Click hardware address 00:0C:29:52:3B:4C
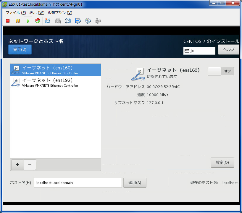 point(163,87)
